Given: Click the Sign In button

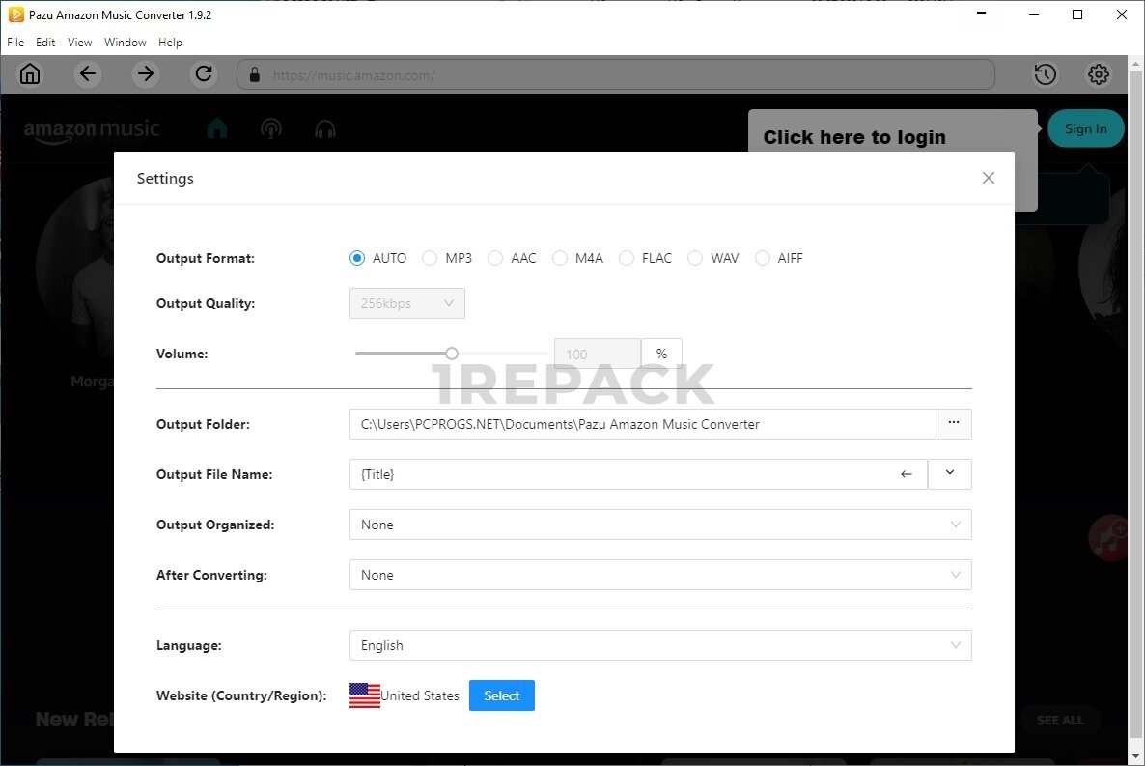Looking at the screenshot, I should pos(1085,128).
